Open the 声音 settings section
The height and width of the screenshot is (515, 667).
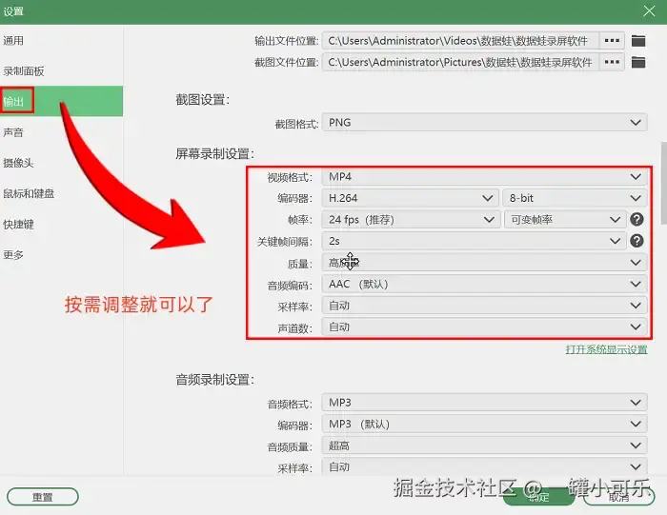tap(61, 132)
